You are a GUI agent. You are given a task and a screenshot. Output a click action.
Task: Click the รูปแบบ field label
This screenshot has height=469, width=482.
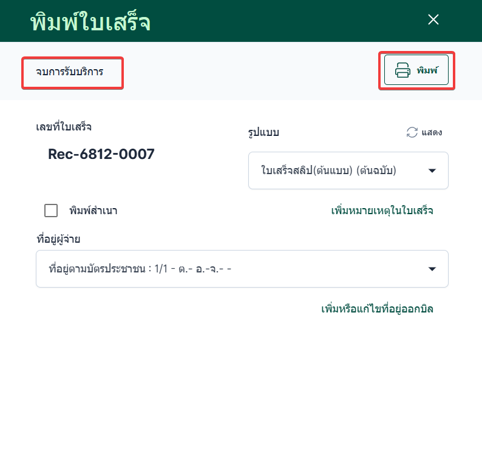click(x=263, y=132)
